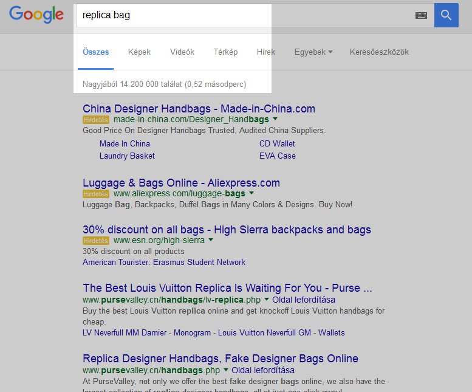Screen dimensions: 472x392
Task: Click the 30% discount on all products text
Action: coord(134,252)
